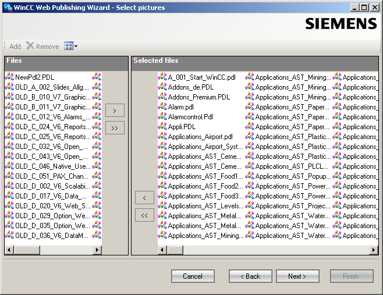Select A_001_Start_WinCC.pdl icon in Selected files
The width and height of the screenshot is (383, 295).
point(162,77)
